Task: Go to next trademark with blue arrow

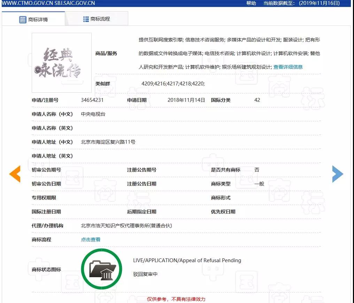Action: 338,174
